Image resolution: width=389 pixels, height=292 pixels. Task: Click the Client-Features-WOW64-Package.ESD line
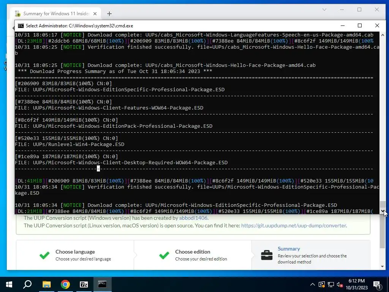pos(109,108)
